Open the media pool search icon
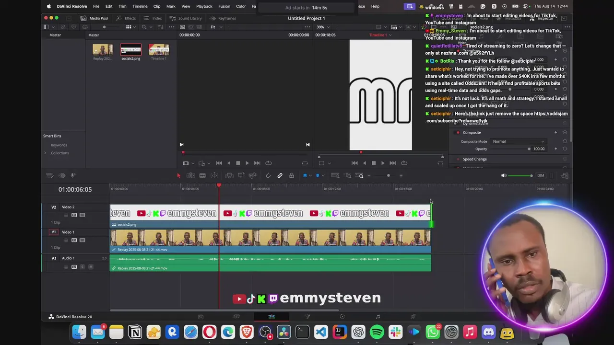 click(x=144, y=27)
